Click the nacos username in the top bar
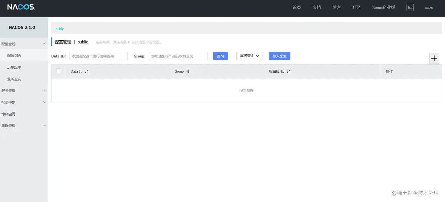The height and width of the screenshot is (202, 445). [x=429, y=8]
